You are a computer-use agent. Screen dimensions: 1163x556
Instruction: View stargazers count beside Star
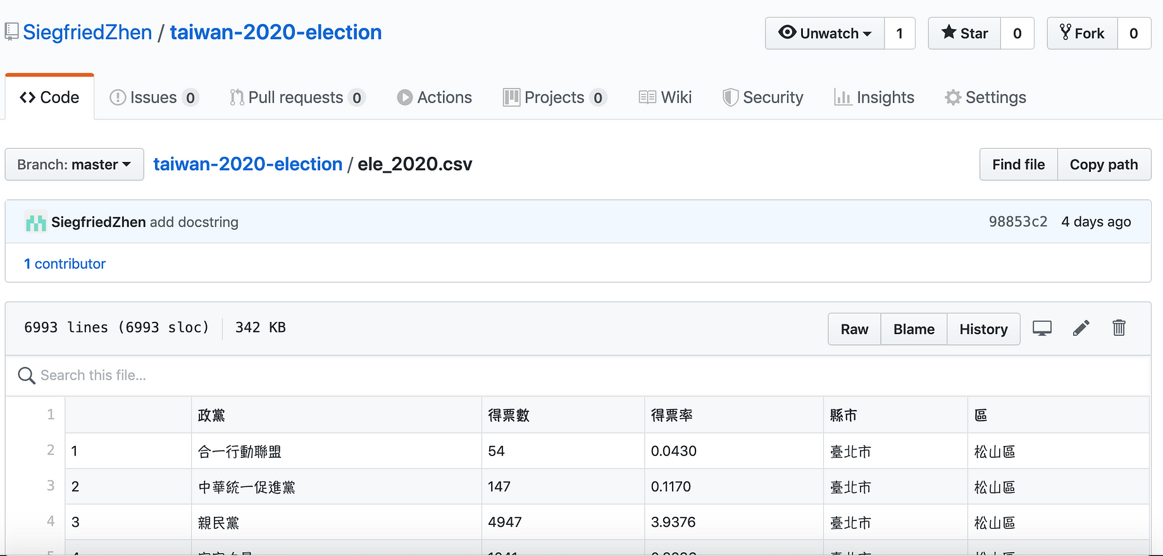(x=1017, y=34)
